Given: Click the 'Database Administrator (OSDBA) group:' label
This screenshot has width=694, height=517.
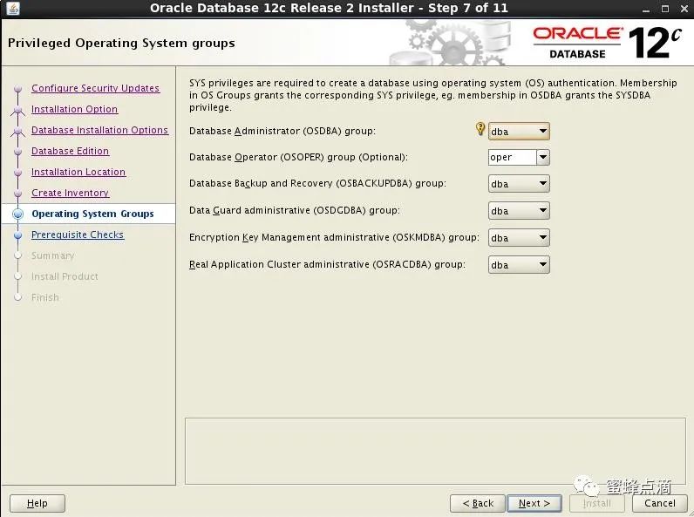Looking at the screenshot, I should click(x=282, y=131).
